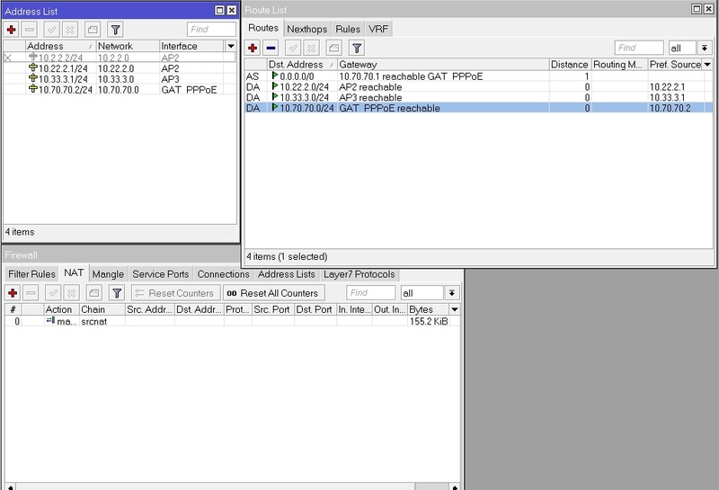
Task: Select 10.33.3.1/24 address row
Action: click(120, 79)
